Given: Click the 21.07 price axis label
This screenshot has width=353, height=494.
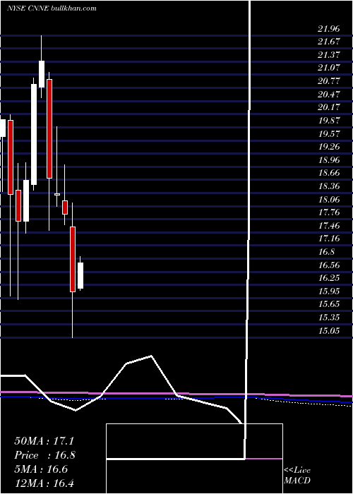Looking at the screenshot, I should pyautogui.click(x=329, y=68).
